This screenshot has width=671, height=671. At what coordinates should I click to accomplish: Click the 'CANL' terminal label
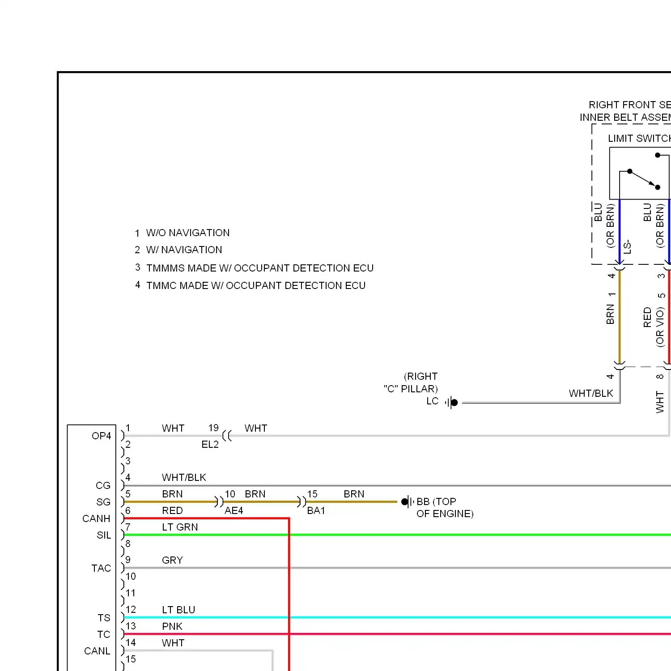(x=97, y=651)
